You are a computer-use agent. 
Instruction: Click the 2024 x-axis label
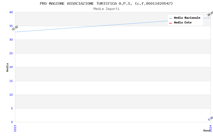[x=210, y=128]
